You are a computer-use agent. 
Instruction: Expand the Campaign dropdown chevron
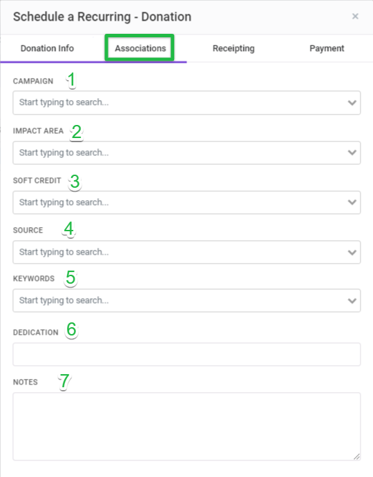point(352,103)
